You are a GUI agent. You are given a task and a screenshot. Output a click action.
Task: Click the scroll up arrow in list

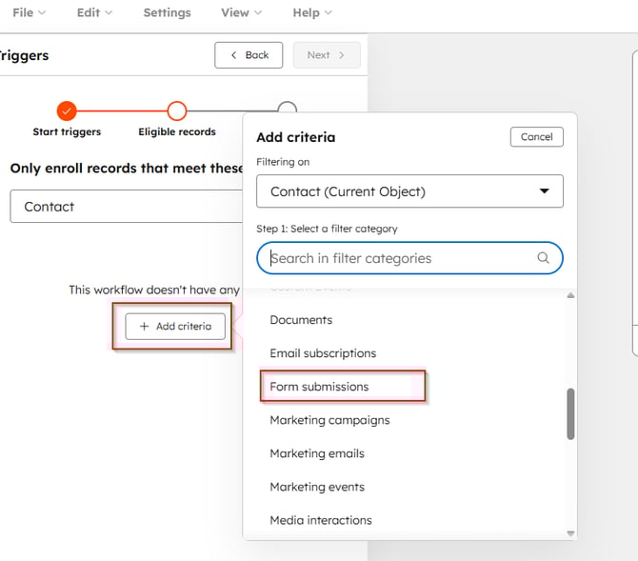pos(570,295)
